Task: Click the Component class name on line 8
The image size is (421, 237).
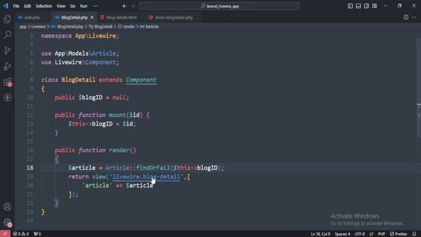Action: pyautogui.click(x=141, y=80)
